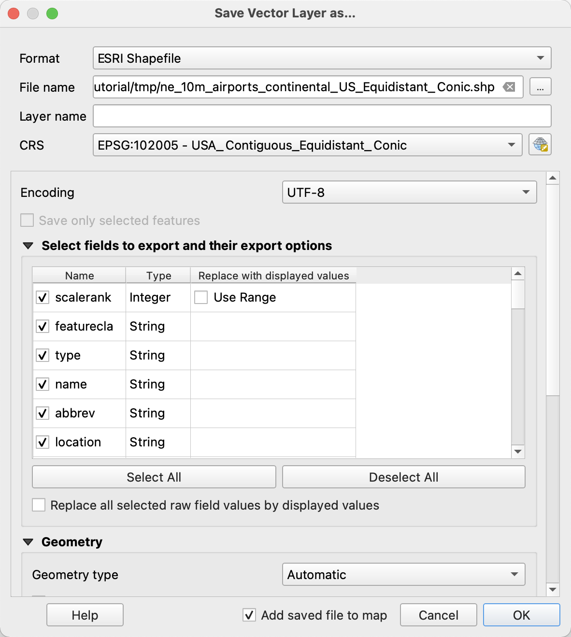The width and height of the screenshot is (571, 637).
Task: Click the Select CRS globe icon
Action: [x=540, y=145]
